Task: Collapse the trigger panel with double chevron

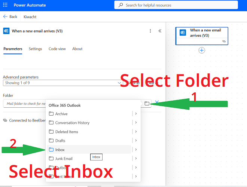Action: click(x=160, y=31)
